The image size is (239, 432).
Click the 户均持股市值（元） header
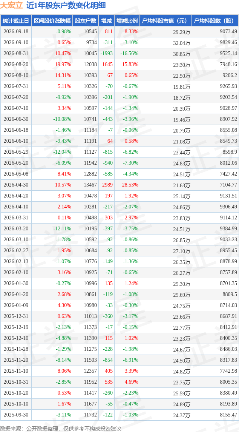(x=165, y=21)
